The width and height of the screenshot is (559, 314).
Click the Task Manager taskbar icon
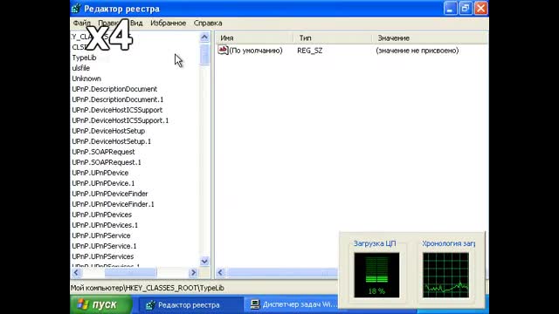(x=255, y=304)
